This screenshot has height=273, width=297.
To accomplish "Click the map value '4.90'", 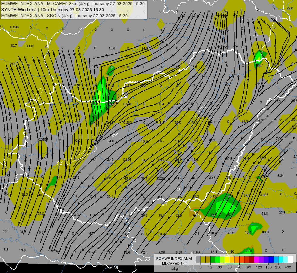I will [231, 251].
